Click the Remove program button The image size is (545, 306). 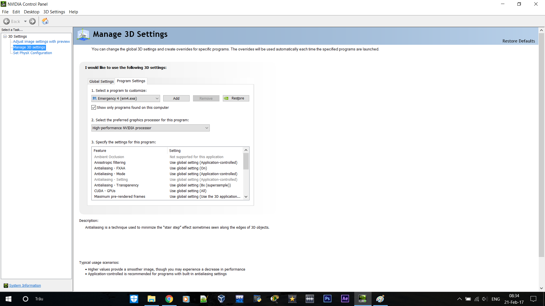tap(206, 98)
